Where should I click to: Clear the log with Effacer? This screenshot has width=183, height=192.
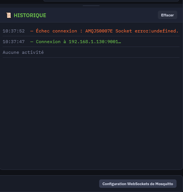(x=167, y=15)
